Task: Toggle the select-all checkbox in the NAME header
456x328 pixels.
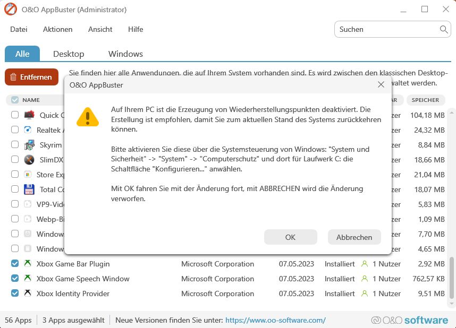Action: coord(14,100)
